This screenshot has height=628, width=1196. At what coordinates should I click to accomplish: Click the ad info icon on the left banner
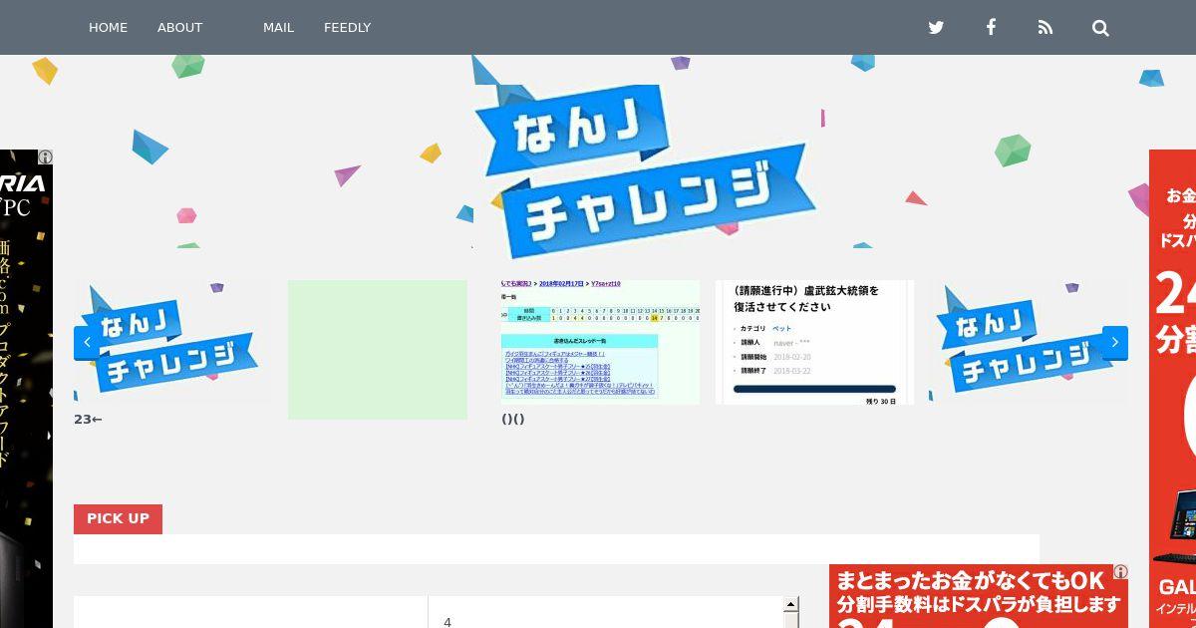pos(45,157)
